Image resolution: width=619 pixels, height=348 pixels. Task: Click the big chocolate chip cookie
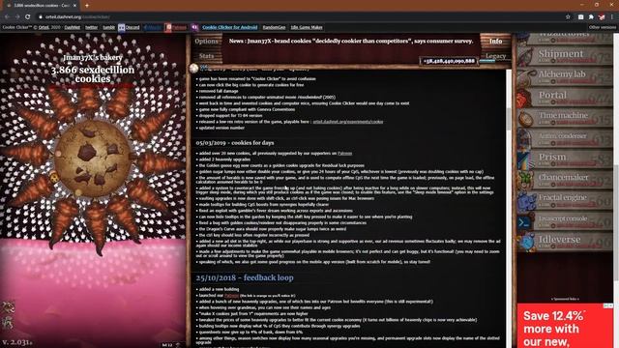(x=92, y=158)
